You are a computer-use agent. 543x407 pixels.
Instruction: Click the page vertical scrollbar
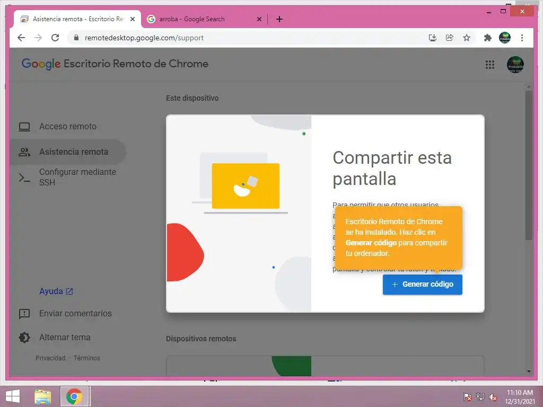coord(529,165)
